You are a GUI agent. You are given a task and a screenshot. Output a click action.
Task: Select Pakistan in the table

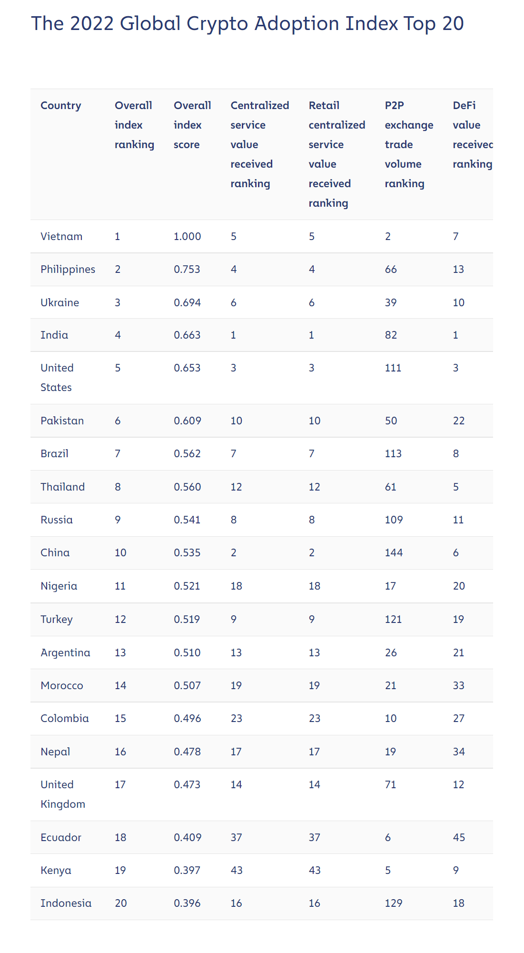coord(62,421)
